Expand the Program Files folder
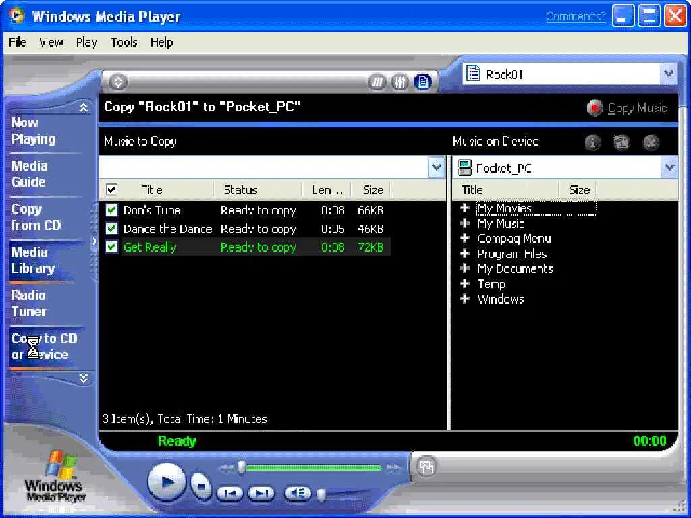691x518 pixels. coord(465,254)
